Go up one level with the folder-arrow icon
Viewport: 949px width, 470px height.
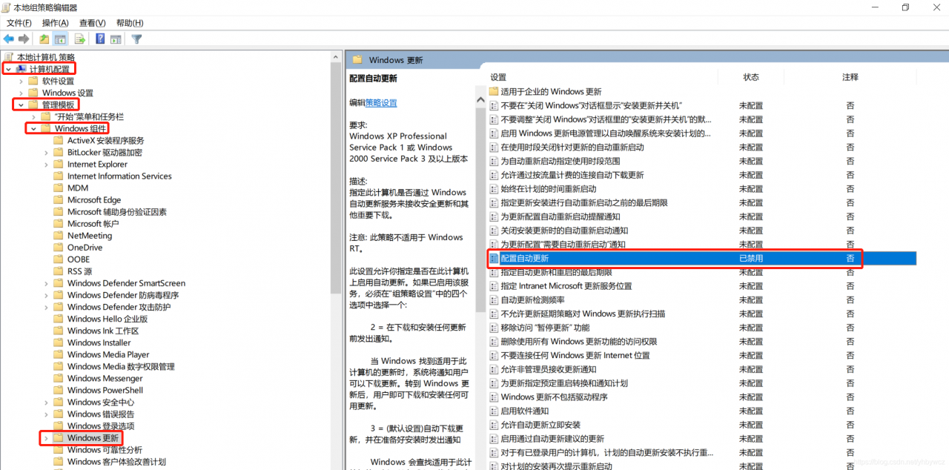click(x=44, y=39)
